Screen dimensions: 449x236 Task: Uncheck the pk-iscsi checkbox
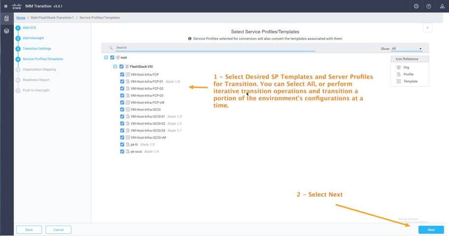tap(122, 151)
